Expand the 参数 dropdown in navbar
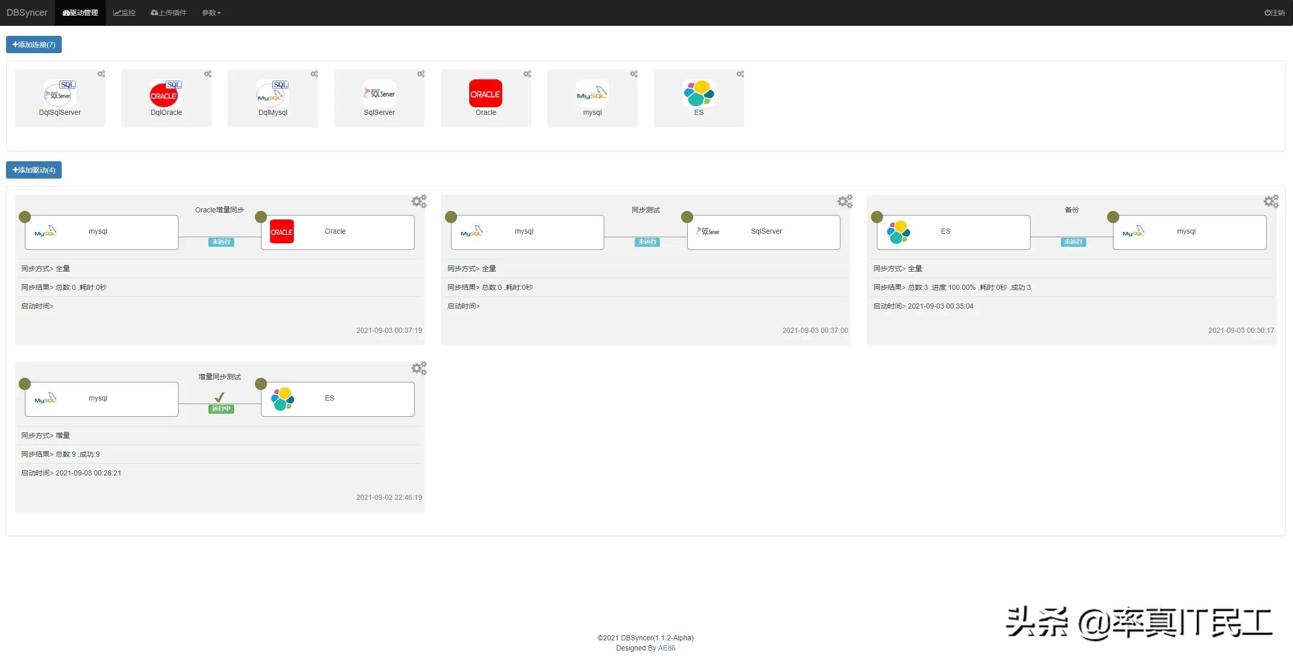 [x=211, y=13]
